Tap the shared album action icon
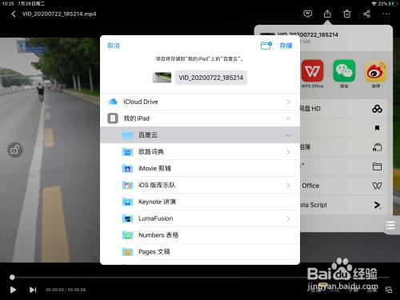Screen dimensions: 400x300 tap(377, 147)
